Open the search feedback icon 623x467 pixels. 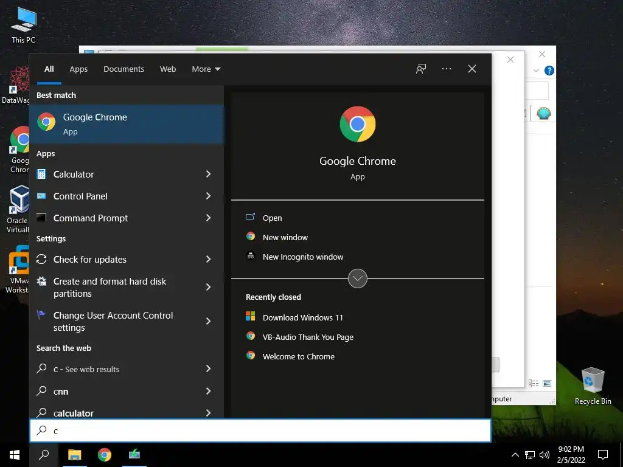click(x=421, y=69)
